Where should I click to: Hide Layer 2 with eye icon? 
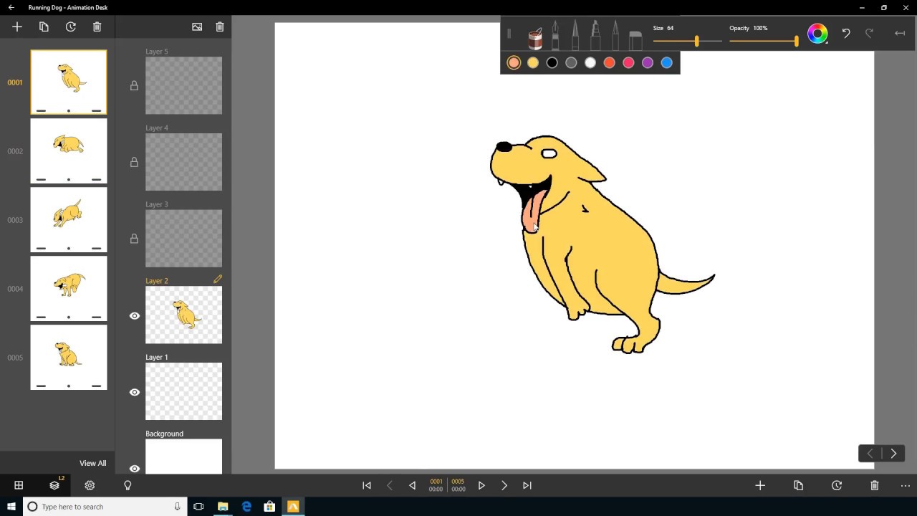[x=134, y=315]
